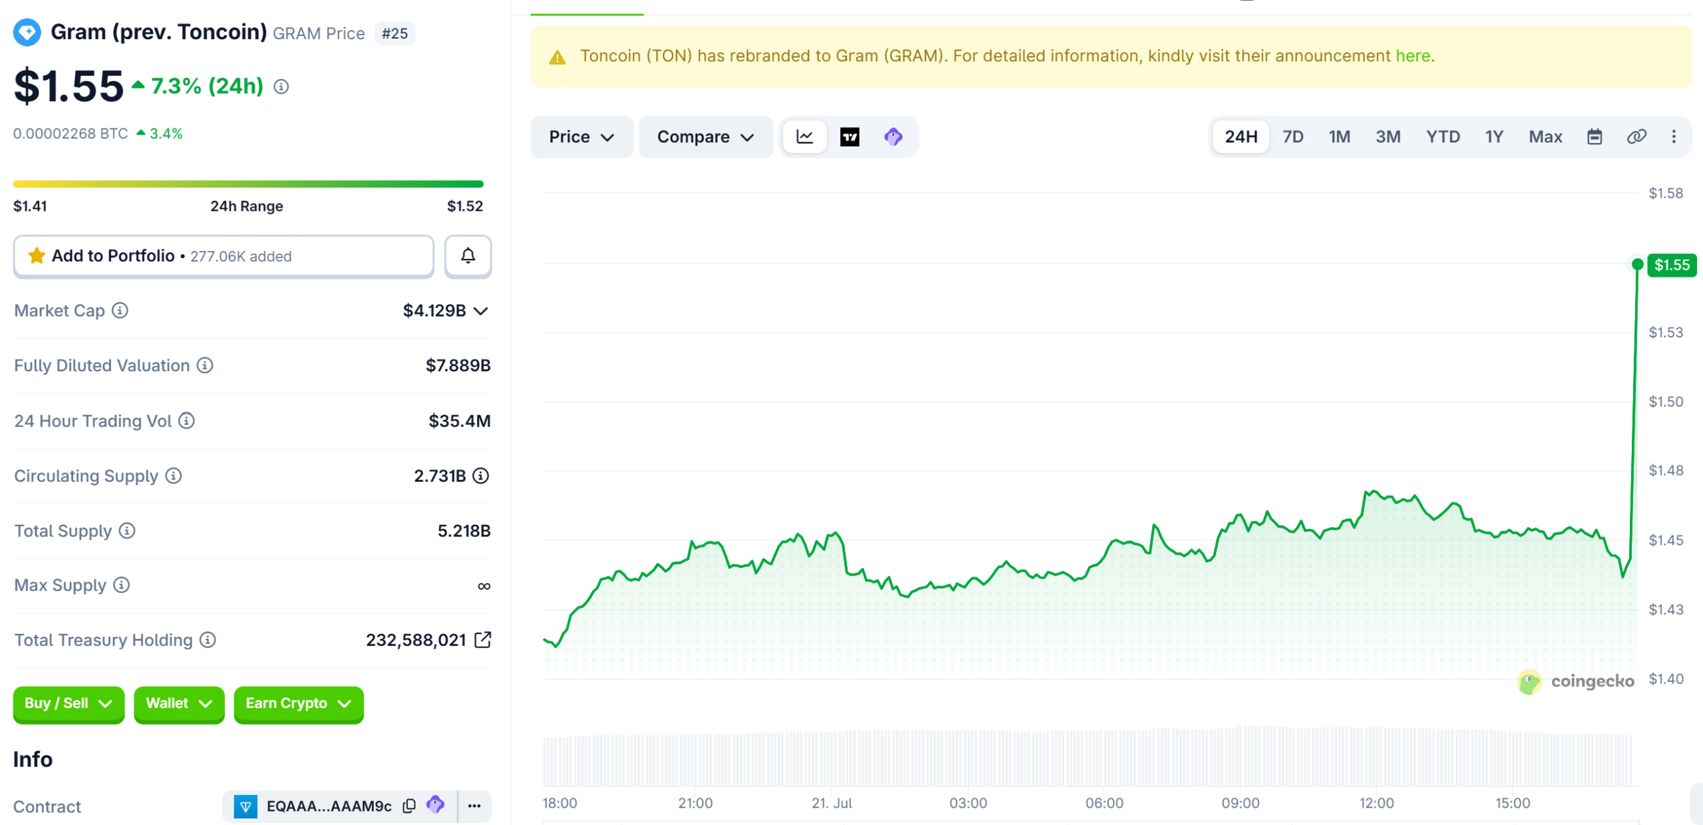Click the TON chain icon in contract
The width and height of the screenshot is (1703, 825).
(245, 806)
